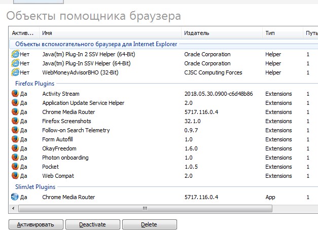The height and width of the screenshot is (230, 318).
Task: Click IE icon beside Java(tm) Plug-In SSV Helper (64-Bit)
Action: [x=15, y=63]
